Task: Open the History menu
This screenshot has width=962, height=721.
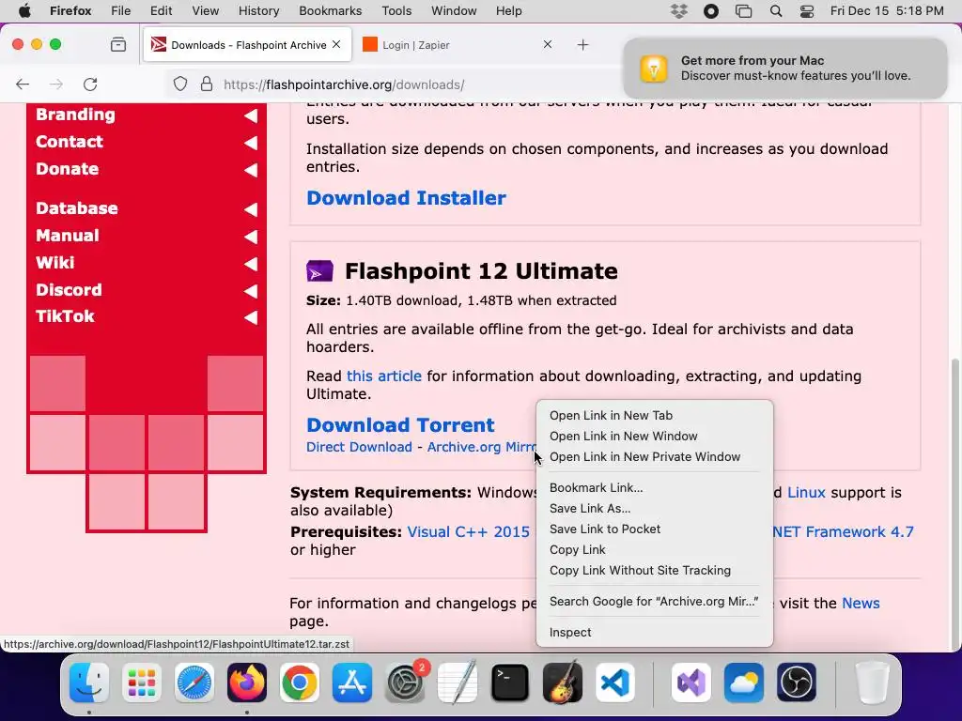Action: pos(258,10)
